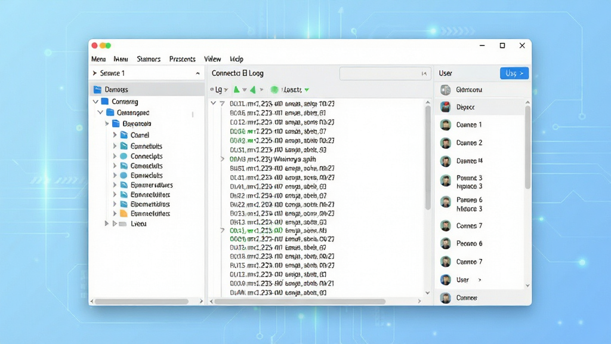This screenshot has height=344, width=611.
Task: Expand the Wnamrys log entry
Action: [223, 159]
